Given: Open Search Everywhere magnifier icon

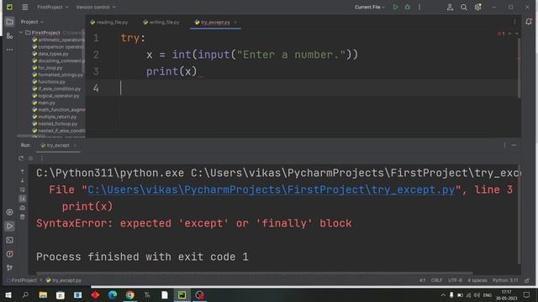Looking at the screenshot, I should [x=463, y=7].
